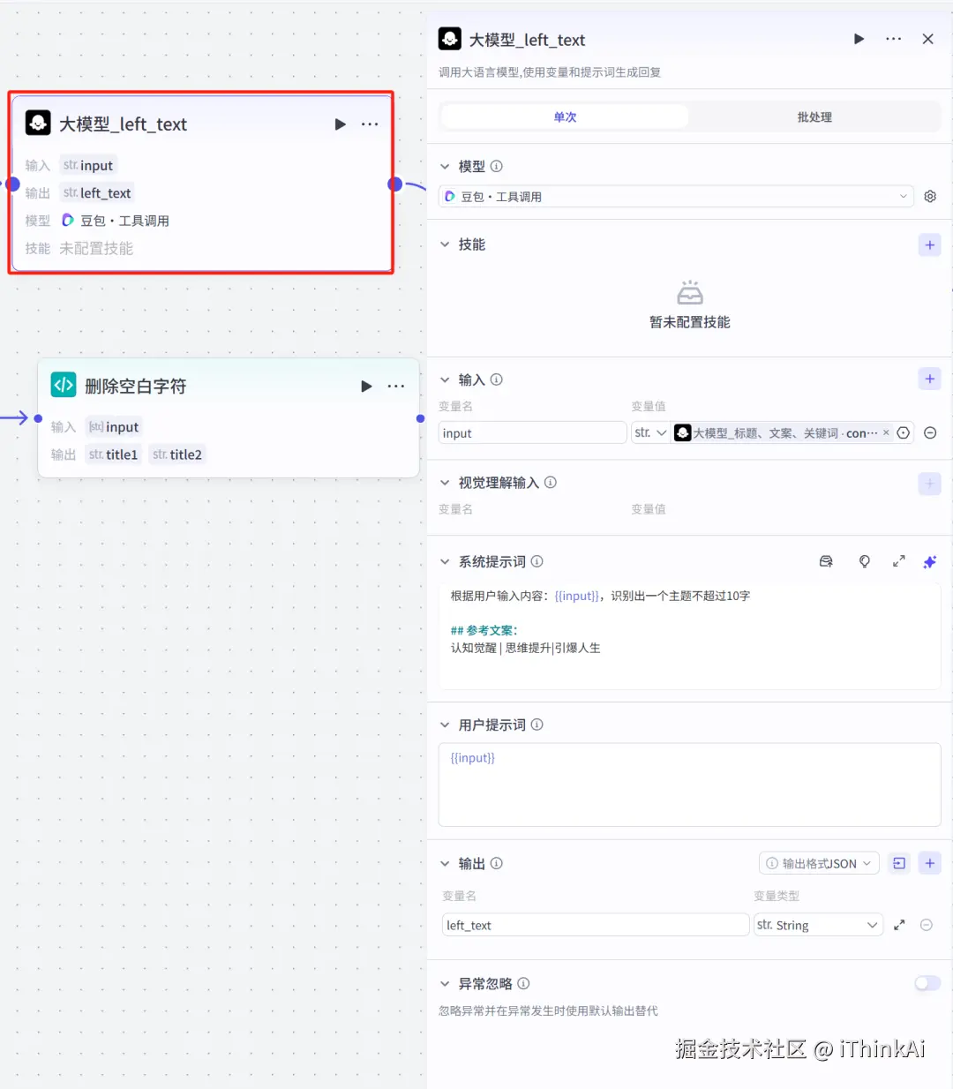
Task: Click the title2 output tag on 删除空白字符
Action: coord(177,454)
